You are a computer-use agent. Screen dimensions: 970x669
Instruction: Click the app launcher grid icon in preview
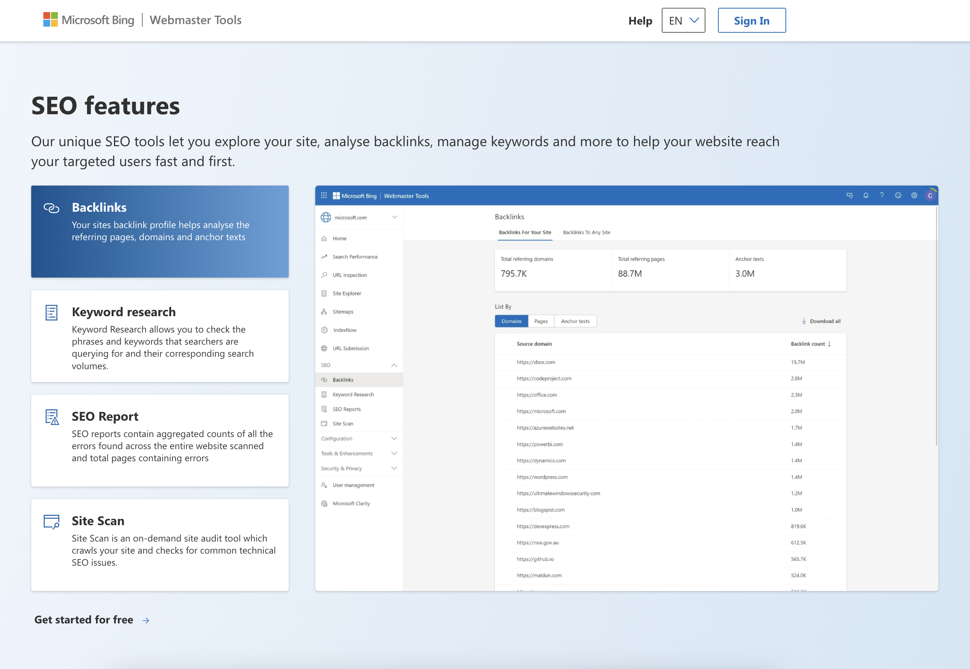(x=324, y=195)
